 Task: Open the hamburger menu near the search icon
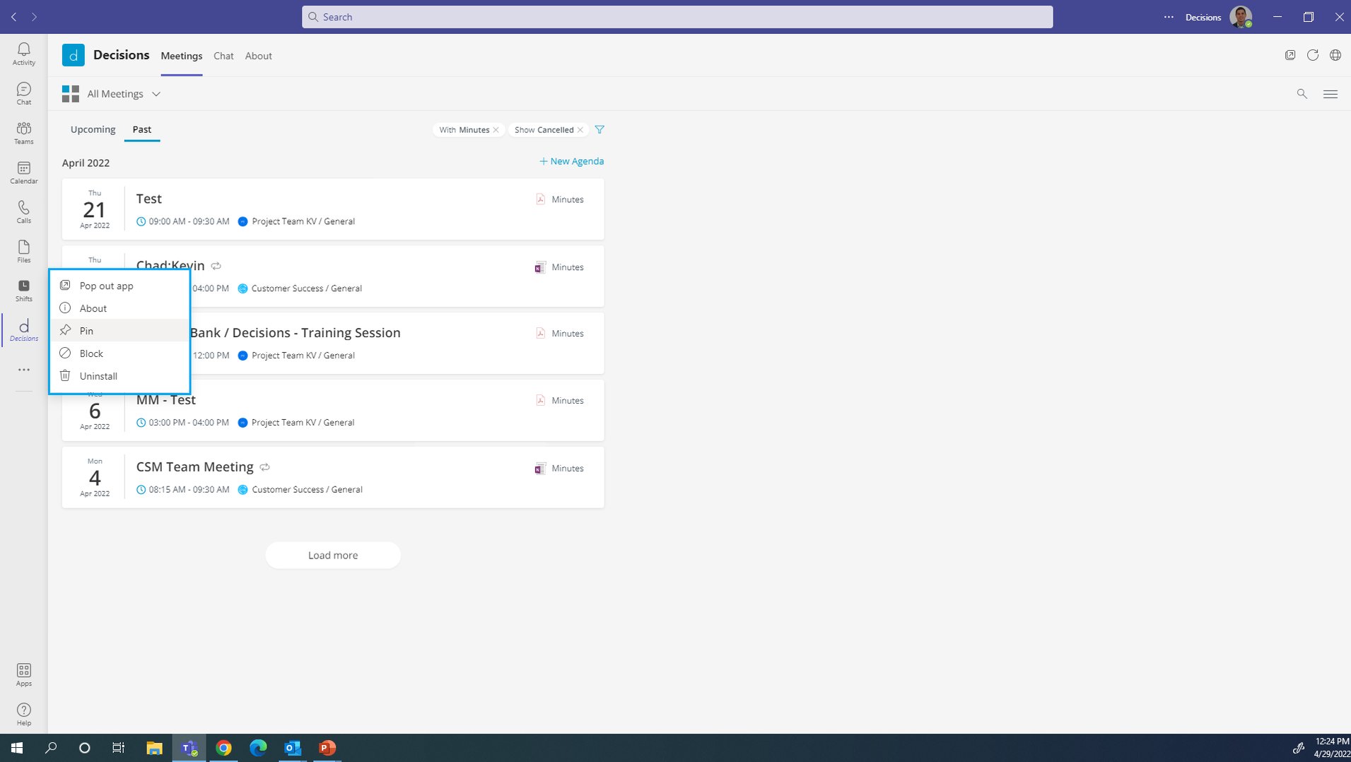tap(1330, 93)
